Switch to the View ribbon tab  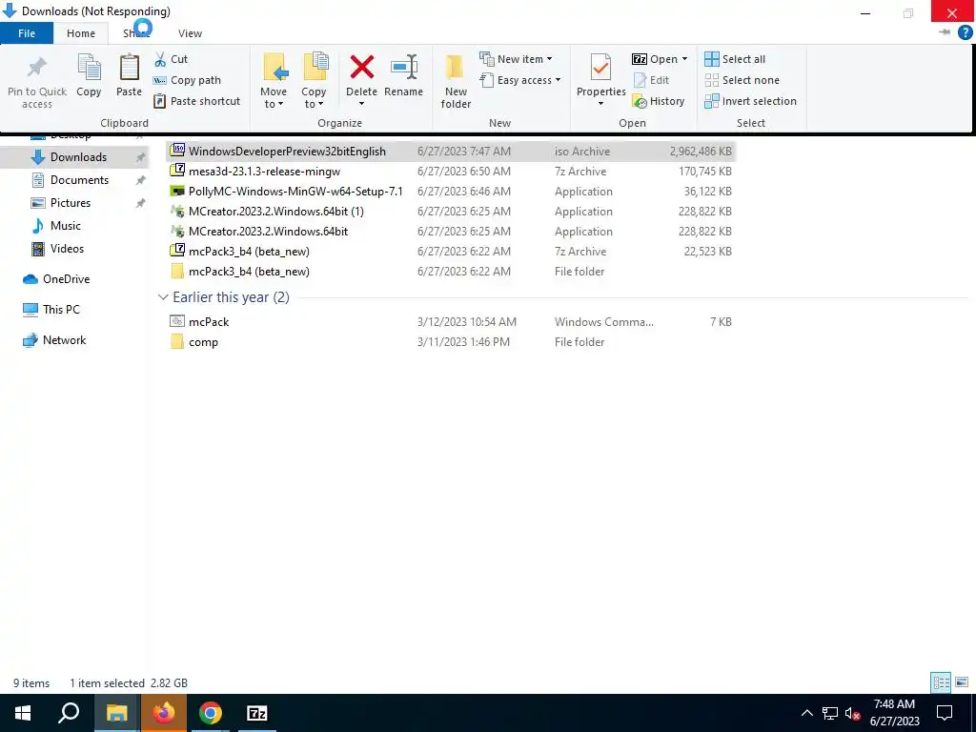point(190,33)
